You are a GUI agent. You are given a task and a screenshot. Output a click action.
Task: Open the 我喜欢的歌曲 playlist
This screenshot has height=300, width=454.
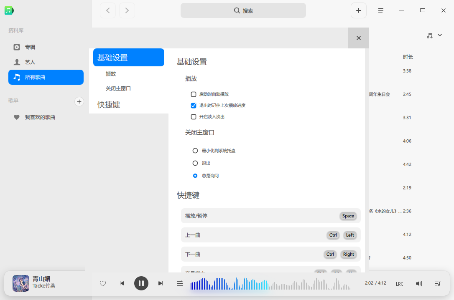(x=46, y=117)
